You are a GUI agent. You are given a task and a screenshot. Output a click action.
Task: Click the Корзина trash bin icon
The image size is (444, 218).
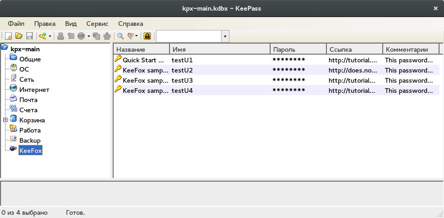pyautogui.click(x=13, y=118)
